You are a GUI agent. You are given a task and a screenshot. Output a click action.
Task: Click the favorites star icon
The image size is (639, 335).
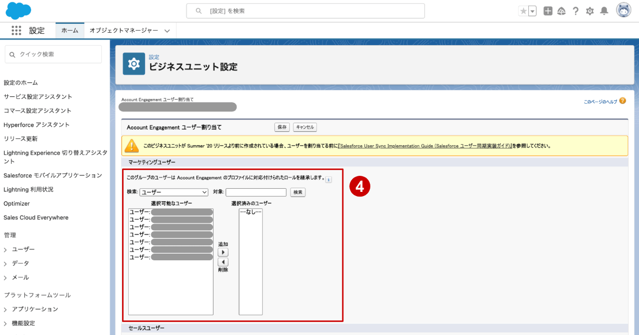pyautogui.click(x=523, y=11)
